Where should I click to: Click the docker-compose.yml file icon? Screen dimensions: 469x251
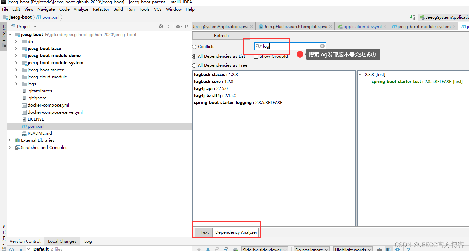pyautogui.click(x=24, y=105)
